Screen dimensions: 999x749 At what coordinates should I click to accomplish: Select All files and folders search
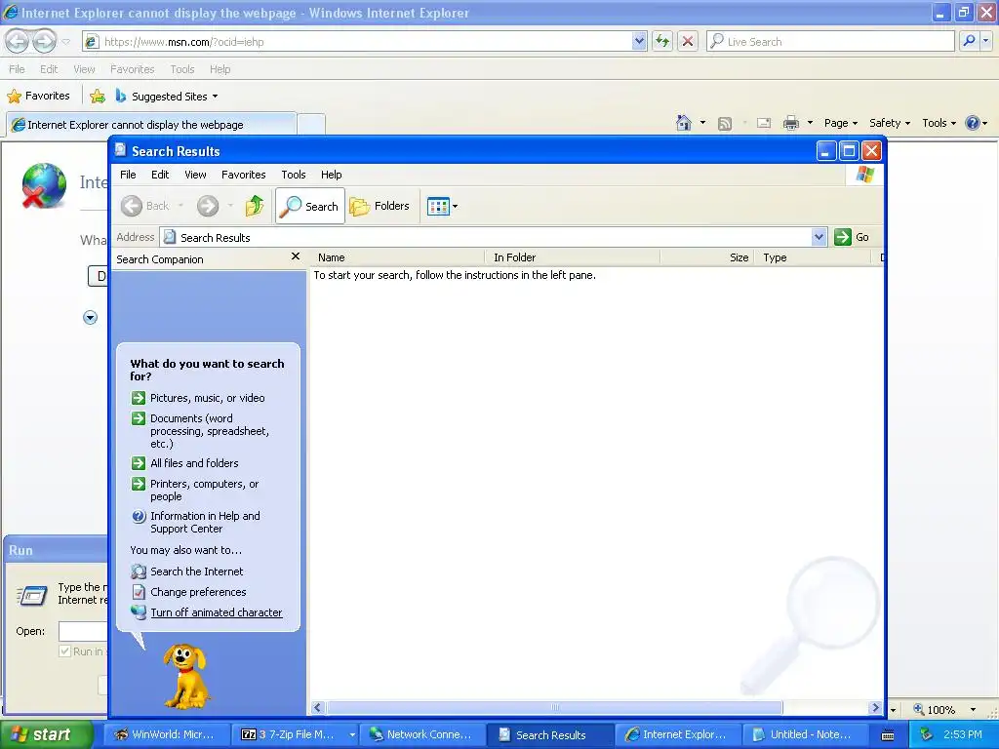pyautogui.click(x=194, y=463)
